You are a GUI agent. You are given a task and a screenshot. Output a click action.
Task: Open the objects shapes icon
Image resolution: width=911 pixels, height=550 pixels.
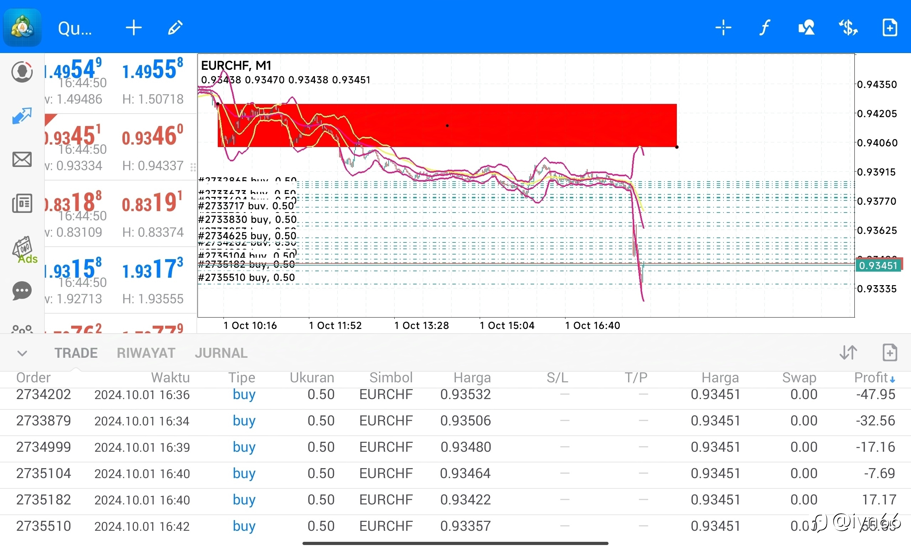pos(806,28)
